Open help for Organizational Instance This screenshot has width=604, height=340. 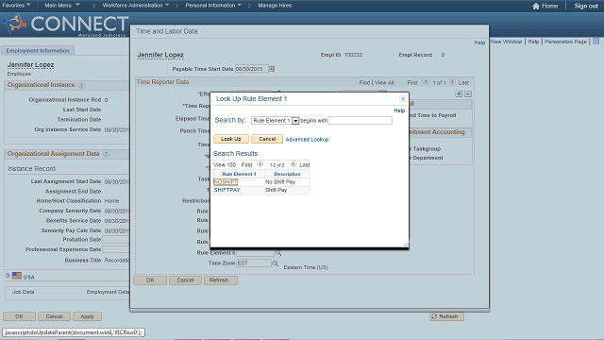[82, 85]
